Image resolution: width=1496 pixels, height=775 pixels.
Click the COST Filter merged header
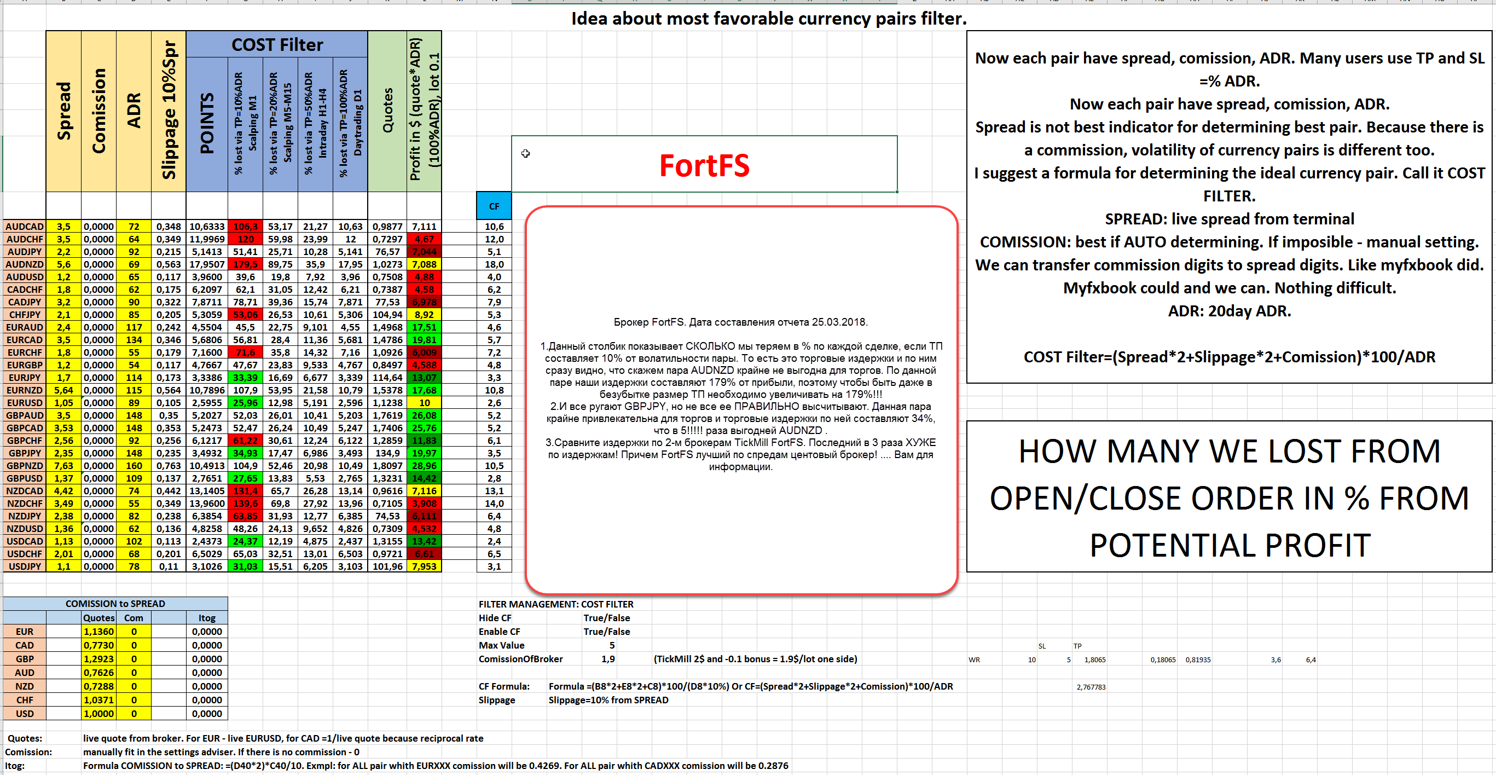277,44
